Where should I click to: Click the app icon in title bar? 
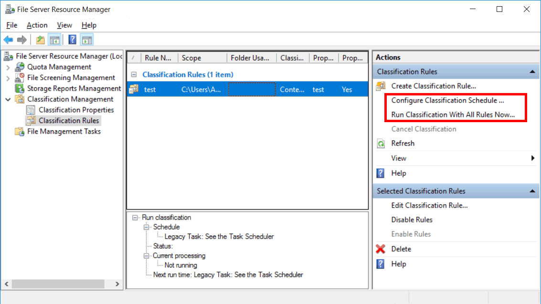[10, 10]
